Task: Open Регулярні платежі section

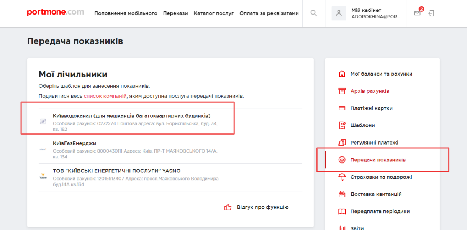Action: 374,143
